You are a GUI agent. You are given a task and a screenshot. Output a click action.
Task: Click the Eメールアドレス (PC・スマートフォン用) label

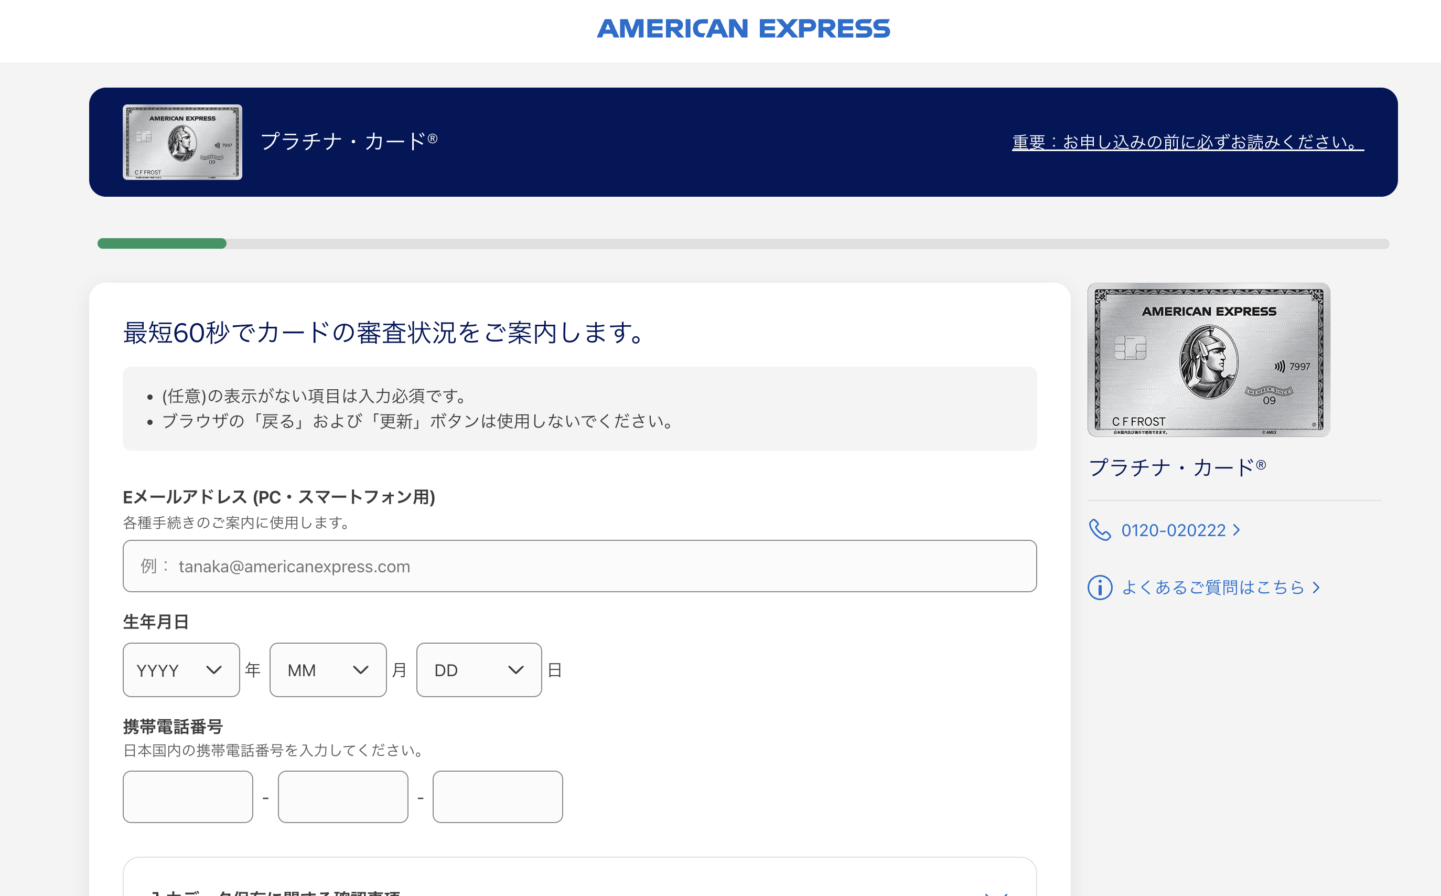click(279, 497)
